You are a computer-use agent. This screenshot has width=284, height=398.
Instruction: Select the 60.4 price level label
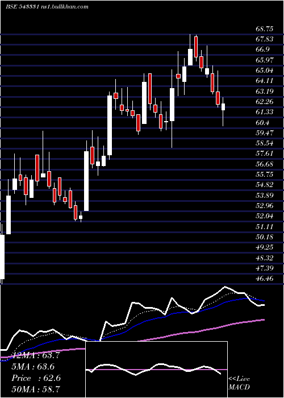(x=262, y=123)
